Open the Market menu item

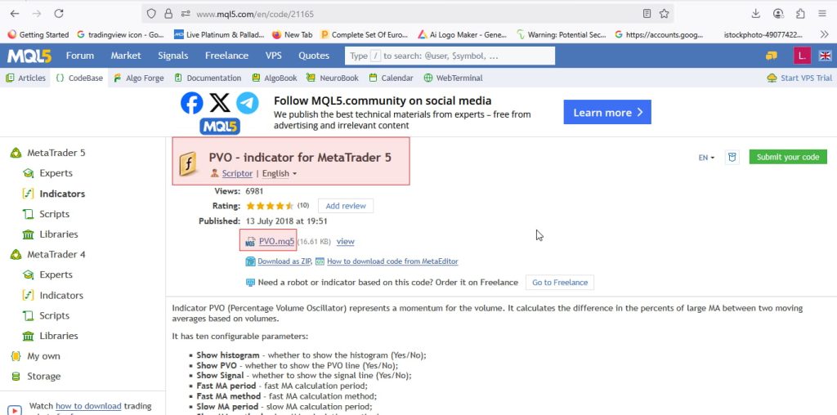click(x=126, y=56)
